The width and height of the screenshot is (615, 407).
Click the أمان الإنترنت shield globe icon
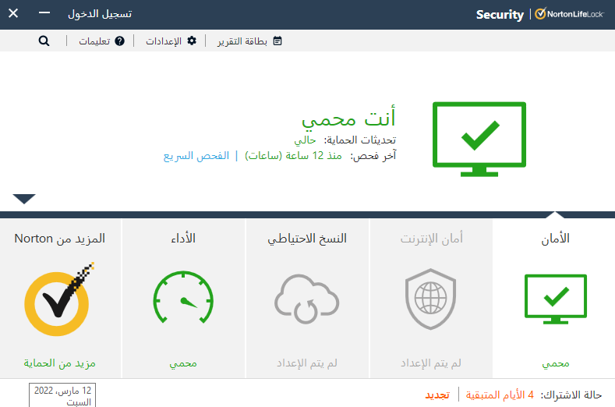click(x=431, y=299)
